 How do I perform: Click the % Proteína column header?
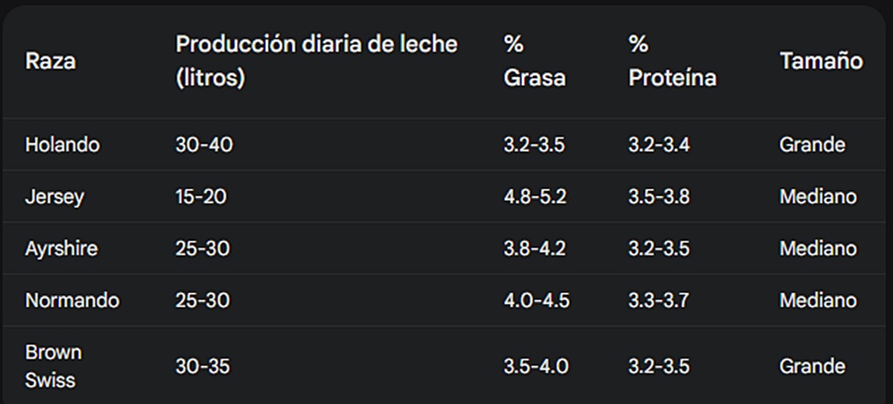pos(672,60)
